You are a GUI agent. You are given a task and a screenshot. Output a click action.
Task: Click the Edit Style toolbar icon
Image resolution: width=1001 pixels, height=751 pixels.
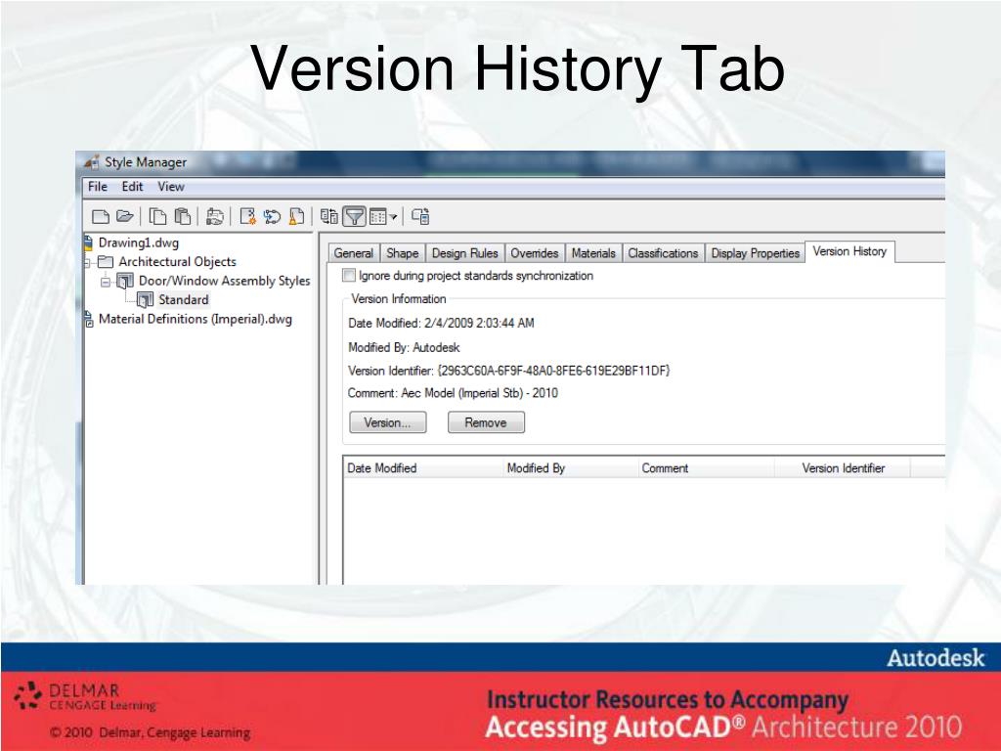point(214,217)
